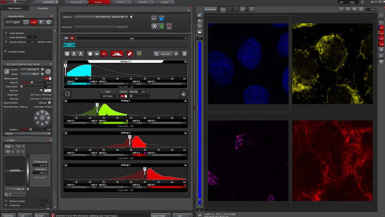Click the lock icon in laser row
The width and height of the screenshot is (385, 217).
183,94
